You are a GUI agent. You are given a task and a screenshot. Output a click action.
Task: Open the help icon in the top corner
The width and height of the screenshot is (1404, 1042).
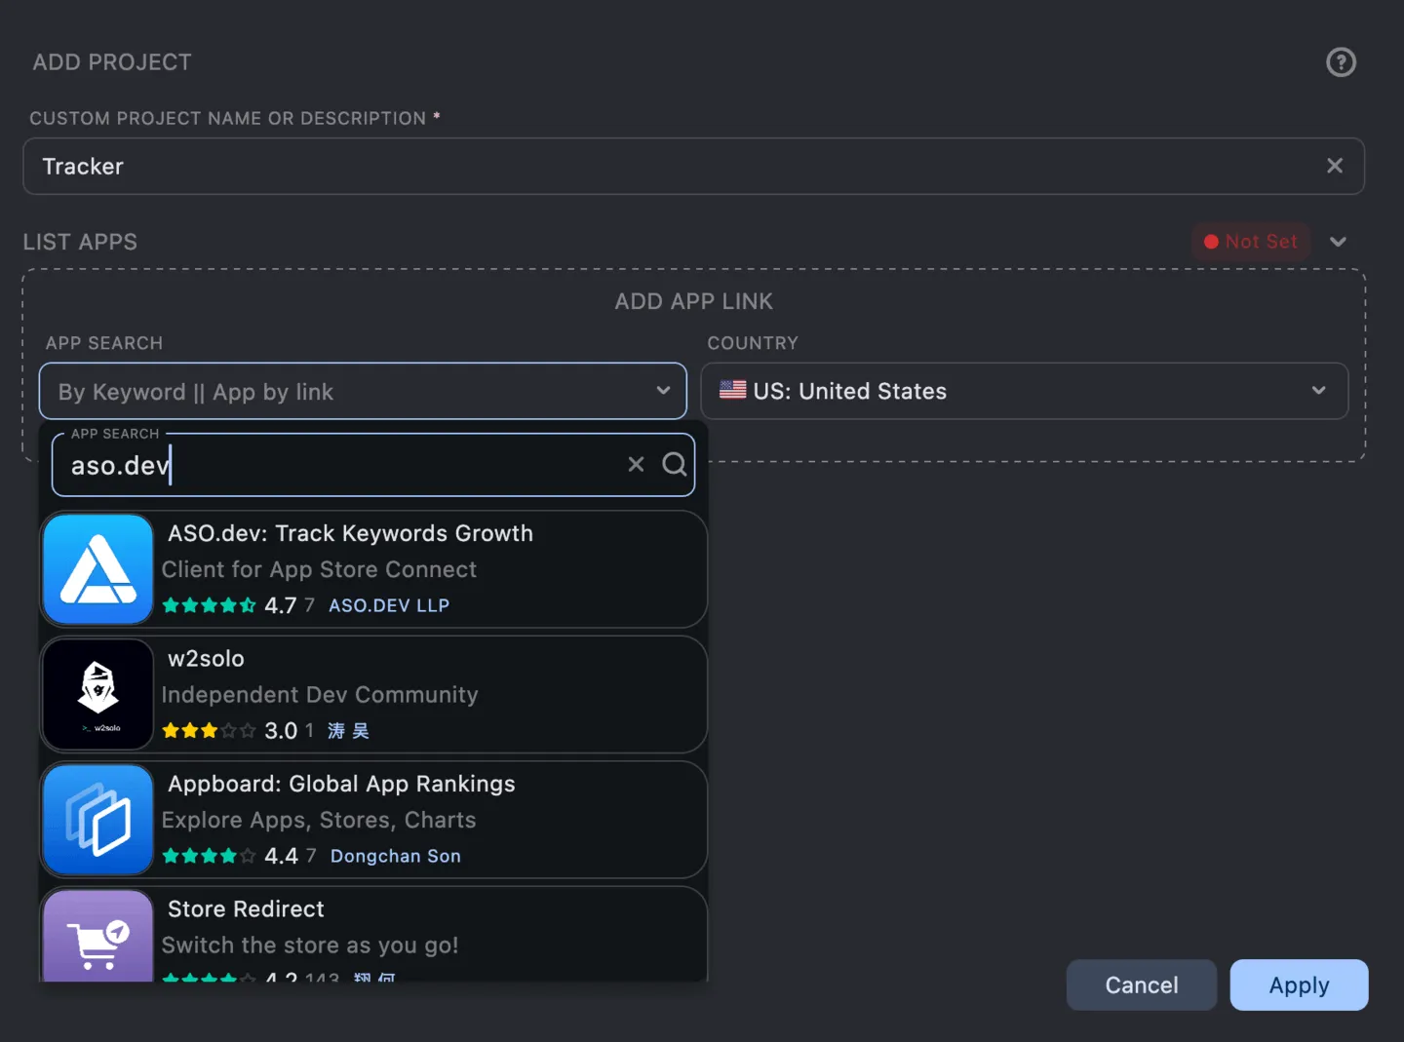pyautogui.click(x=1342, y=62)
